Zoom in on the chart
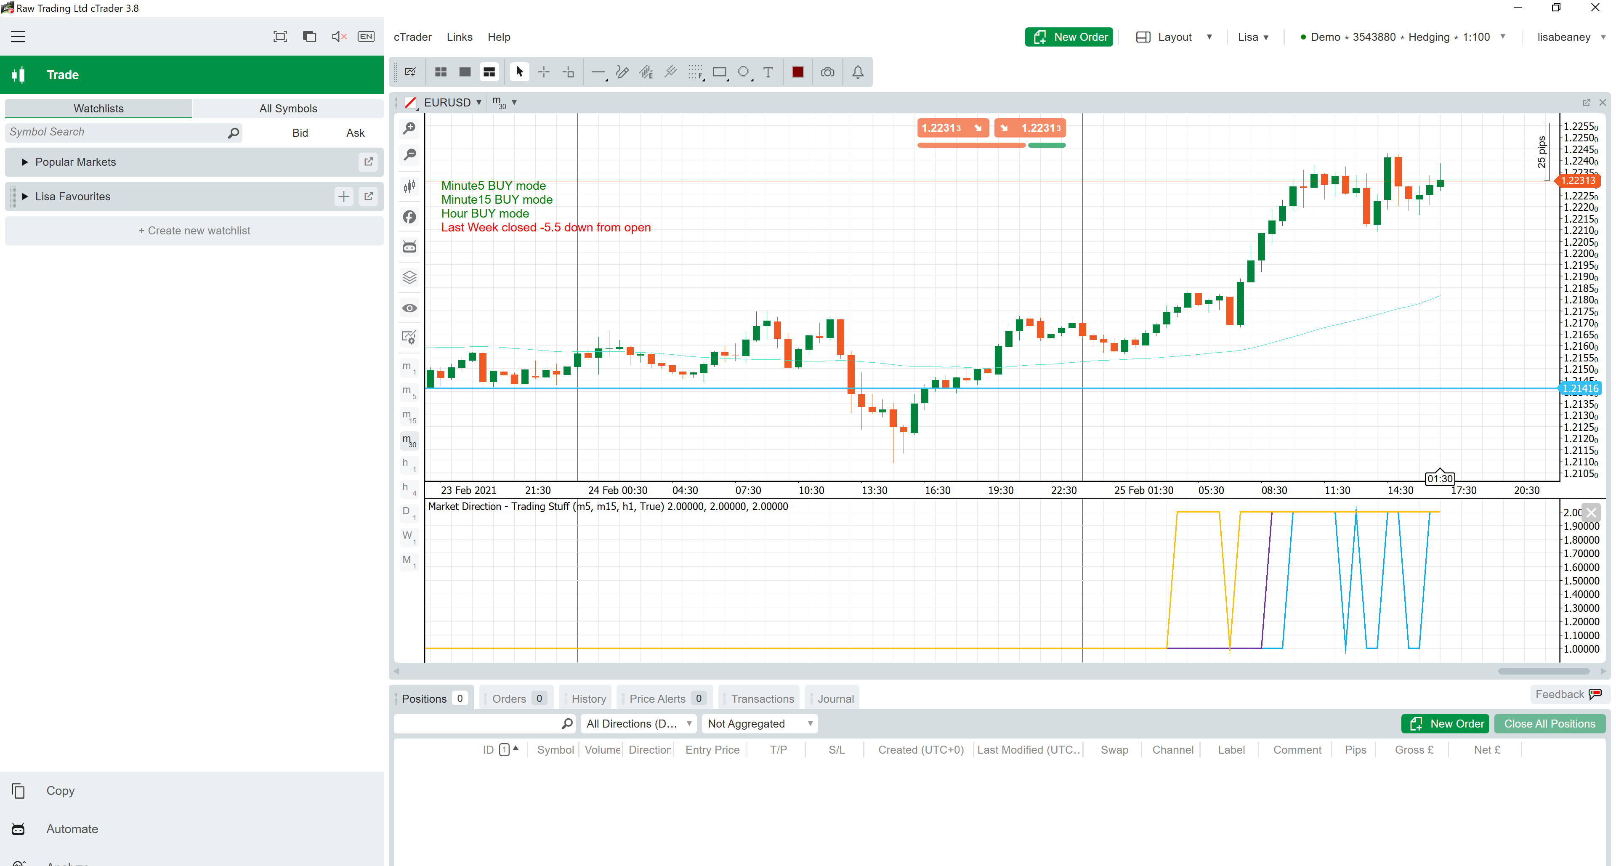Image resolution: width=1616 pixels, height=866 pixels. point(409,128)
